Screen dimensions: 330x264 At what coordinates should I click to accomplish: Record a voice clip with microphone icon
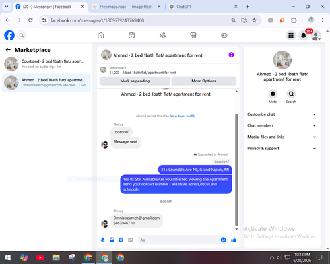pyautogui.click(x=102, y=240)
